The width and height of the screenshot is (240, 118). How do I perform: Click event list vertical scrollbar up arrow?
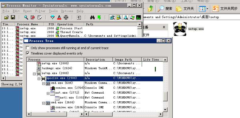(140, 24)
